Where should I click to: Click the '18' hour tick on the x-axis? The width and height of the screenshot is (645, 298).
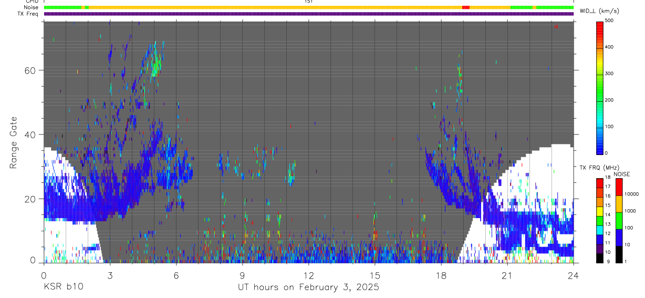point(441,275)
